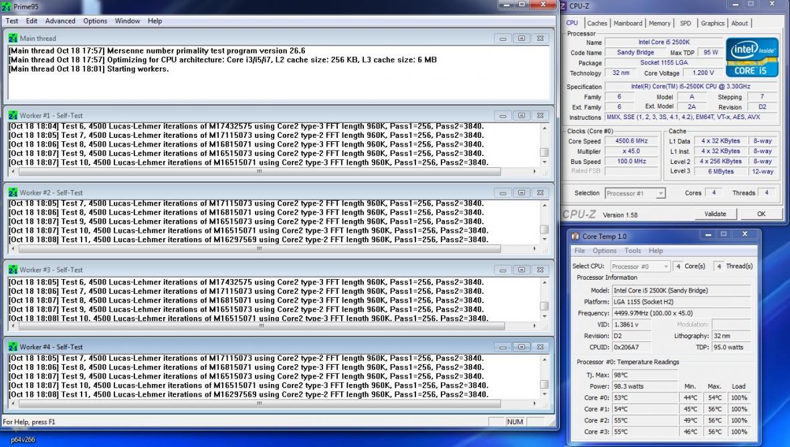Click the Main thread window icon
The image size is (790, 447).
coord(13,38)
